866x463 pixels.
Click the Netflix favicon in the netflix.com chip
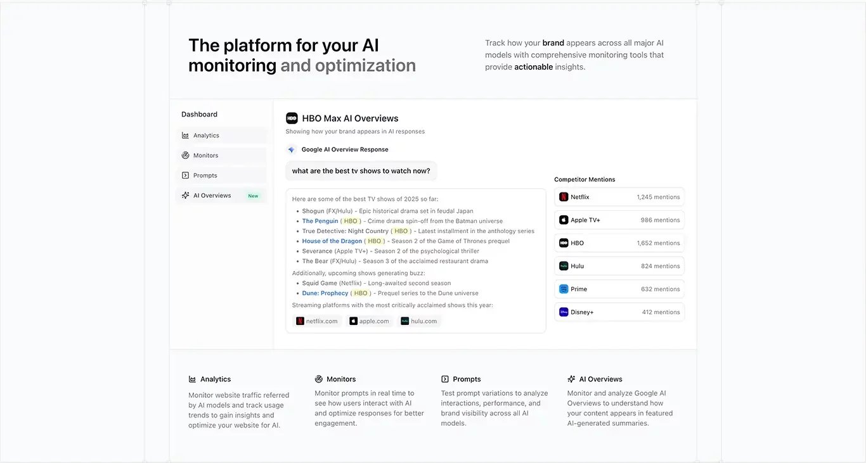[300, 321]
